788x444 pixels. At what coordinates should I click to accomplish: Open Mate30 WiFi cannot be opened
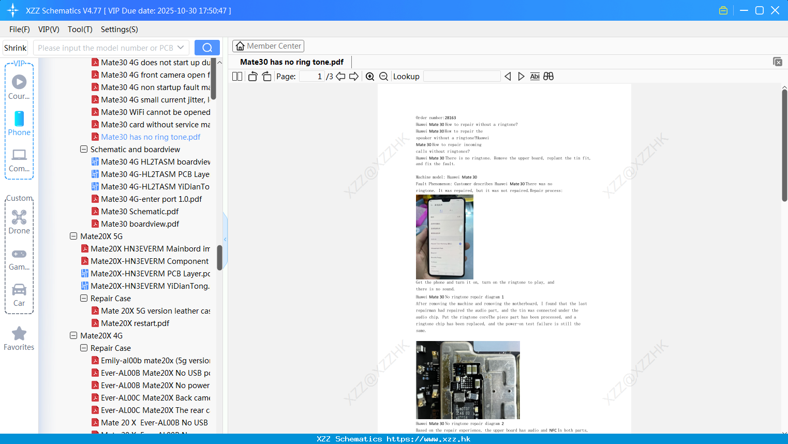coord(151,112)
